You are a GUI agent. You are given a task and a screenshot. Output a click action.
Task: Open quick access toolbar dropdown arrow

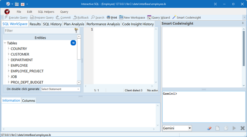point(27,4)
